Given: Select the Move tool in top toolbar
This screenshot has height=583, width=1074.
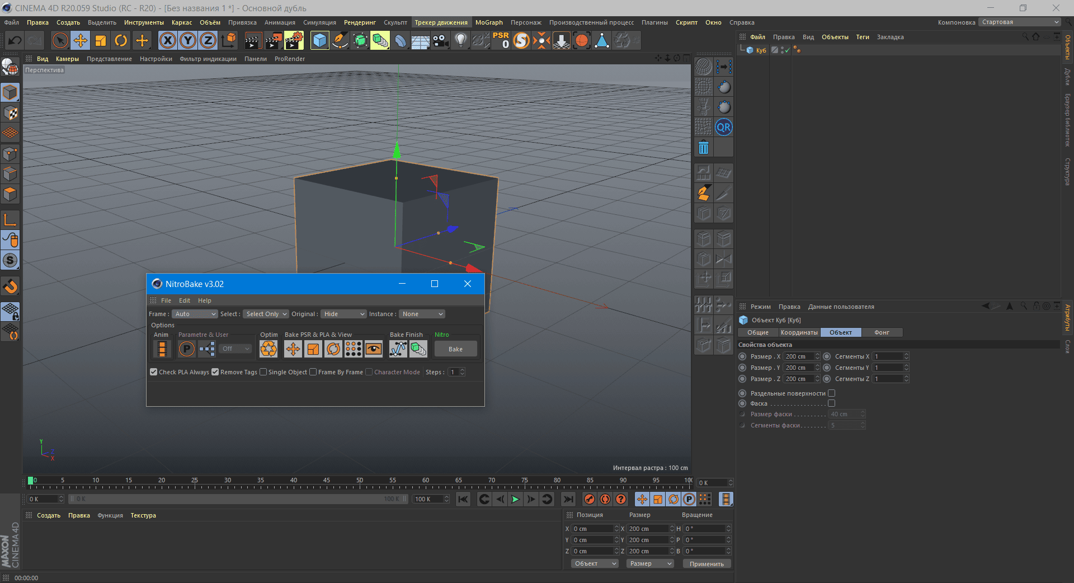Looking at the screenshot, I should [81, 40].
